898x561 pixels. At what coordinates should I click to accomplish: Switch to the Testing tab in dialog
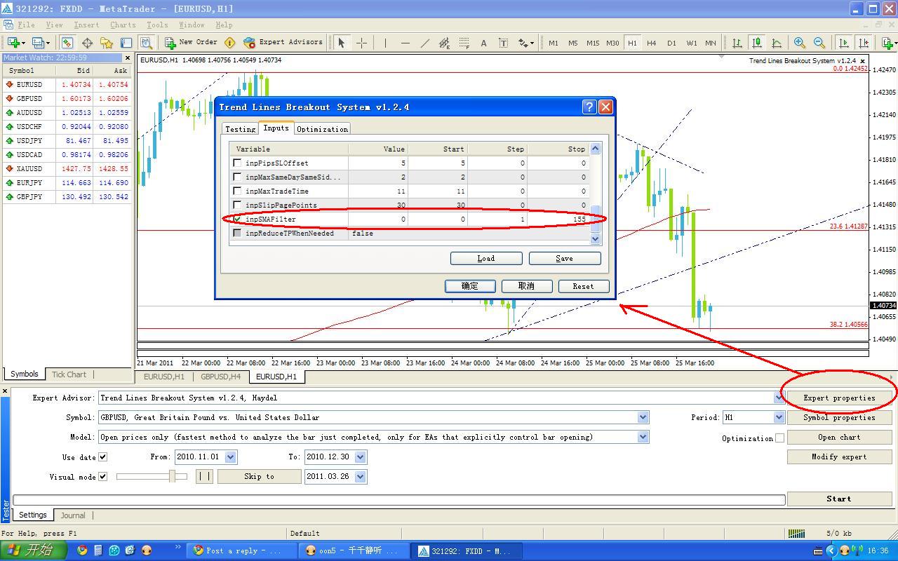[x=240, y=129]
